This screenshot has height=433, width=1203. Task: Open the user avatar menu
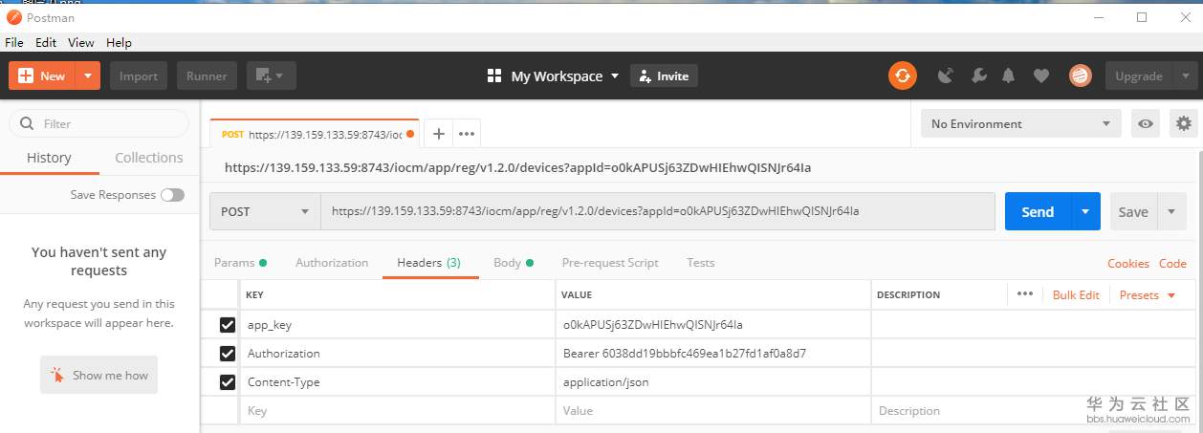pos(1080,76)
